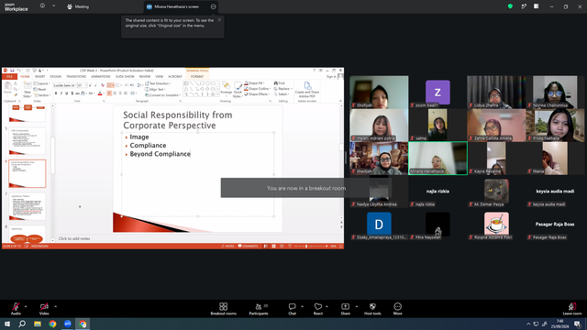587x330 pixels.
Task: Open TRANSITIONS ribbon tab
Action: coord(76,76)
